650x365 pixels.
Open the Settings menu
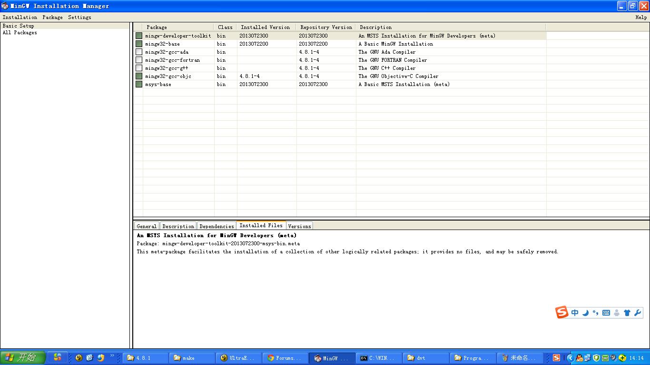click(x=79, y=17)
